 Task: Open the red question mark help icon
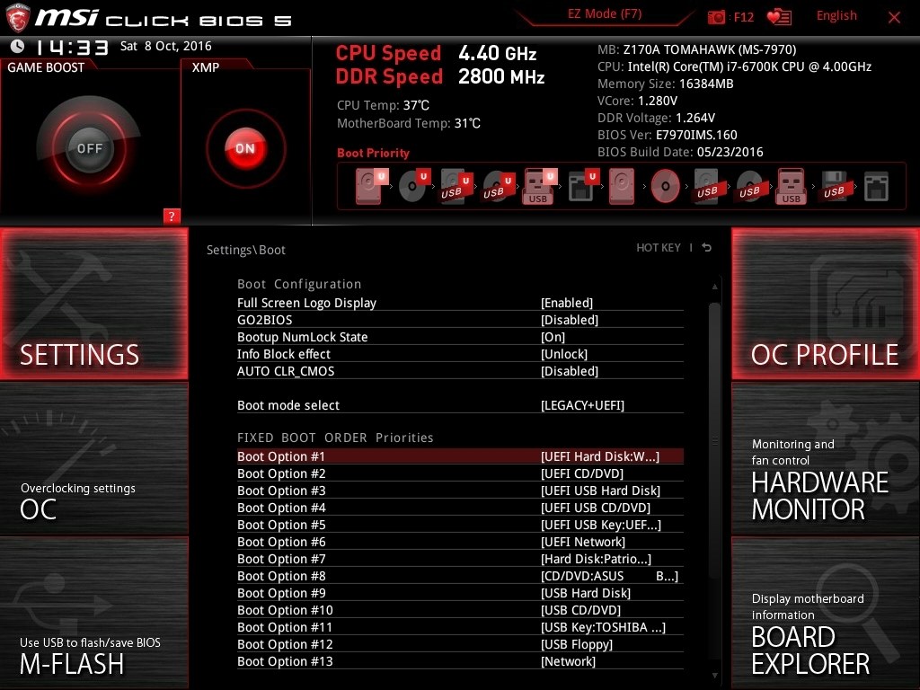[172, 216]
